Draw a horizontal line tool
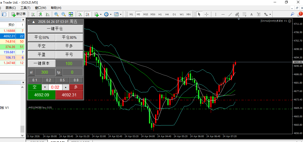This screenshot has width=303, height=142. pyautogui.click(x=223, y=14)
